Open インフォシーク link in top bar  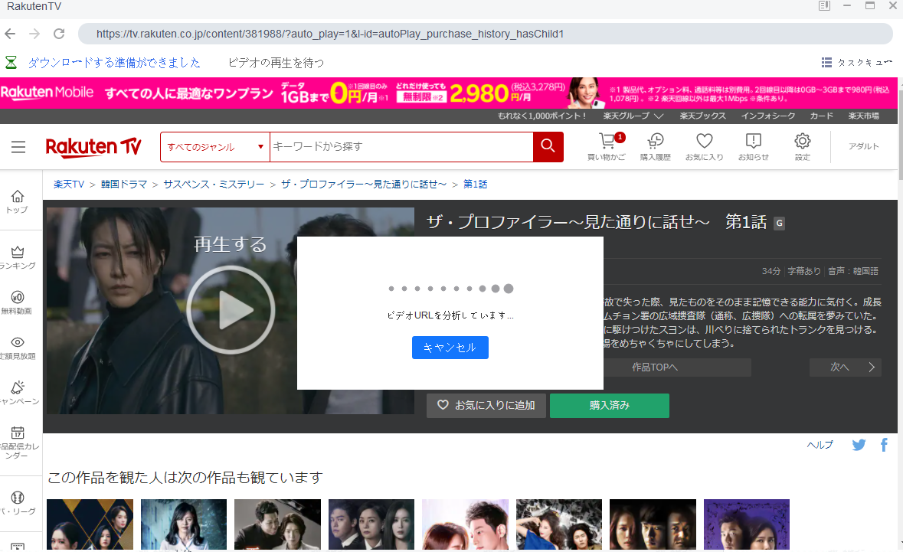point(768,116)
